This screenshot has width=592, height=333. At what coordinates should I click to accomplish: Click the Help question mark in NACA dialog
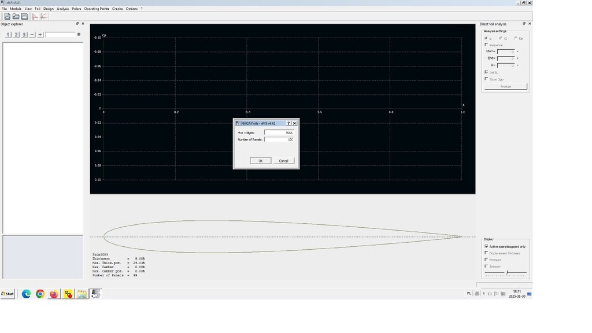coord(288,123)
